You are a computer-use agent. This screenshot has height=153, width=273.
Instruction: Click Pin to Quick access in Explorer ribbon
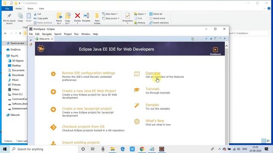click(x=9, y=19)
